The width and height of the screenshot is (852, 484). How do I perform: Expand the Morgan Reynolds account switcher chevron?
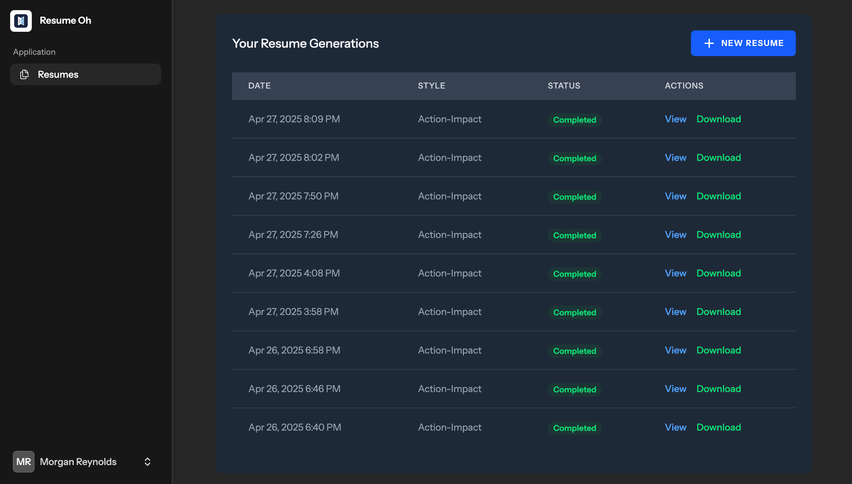[147, 462]
